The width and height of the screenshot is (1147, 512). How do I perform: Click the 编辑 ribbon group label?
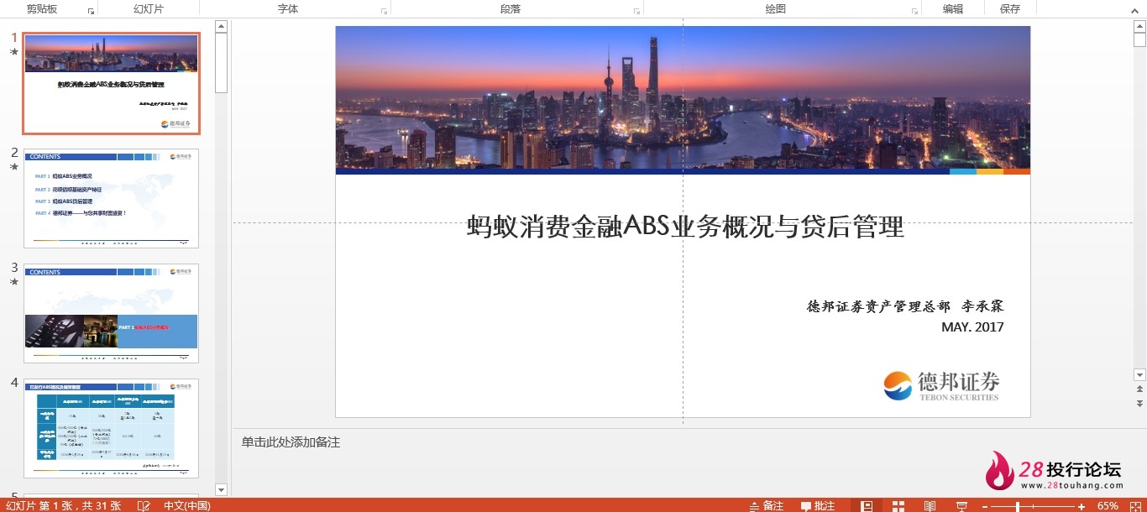[x=953, y=9]
